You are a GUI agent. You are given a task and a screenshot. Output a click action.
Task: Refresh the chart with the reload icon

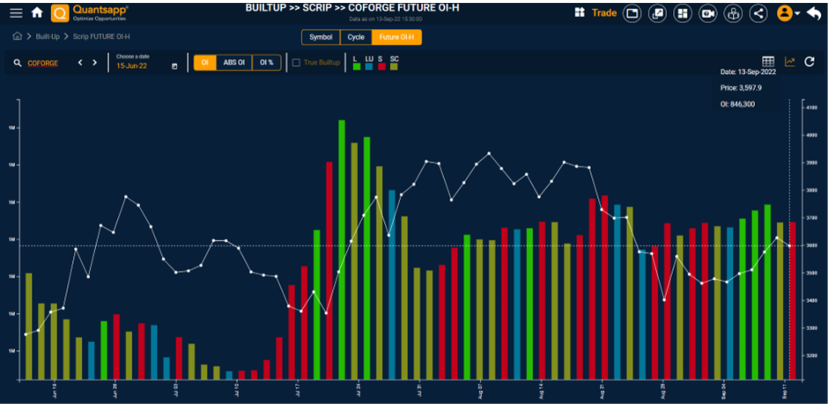click(x=810, y=62)
